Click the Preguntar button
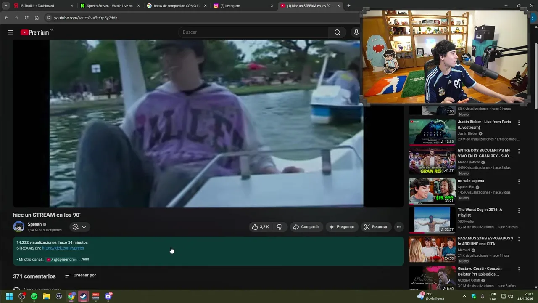 (342, 227)
